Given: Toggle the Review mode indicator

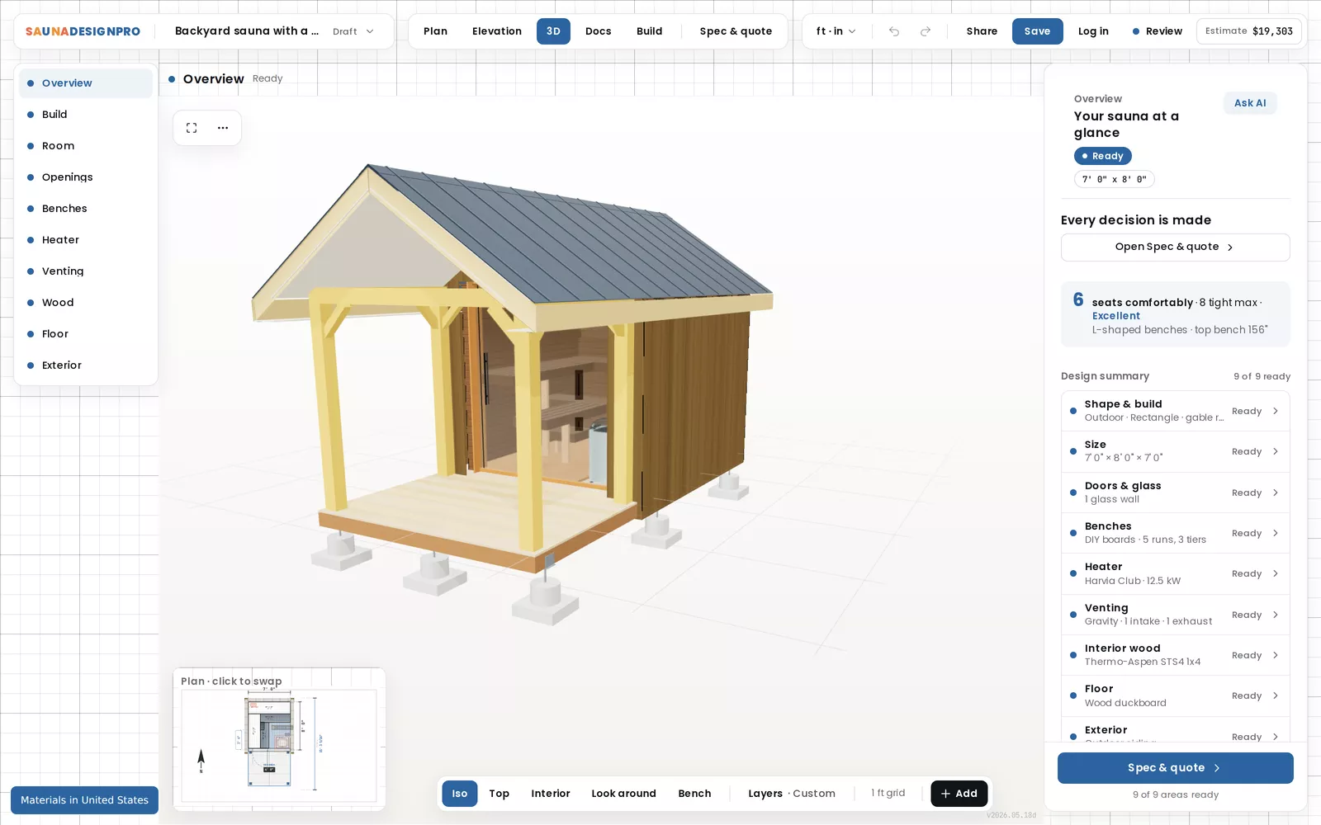Looking at the screenshot, I should pyautogui.click(x=1157, y=31).
